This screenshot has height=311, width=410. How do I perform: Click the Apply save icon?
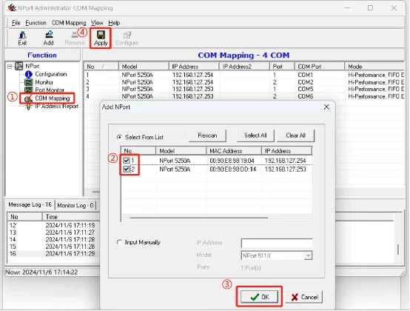[101, 35]
